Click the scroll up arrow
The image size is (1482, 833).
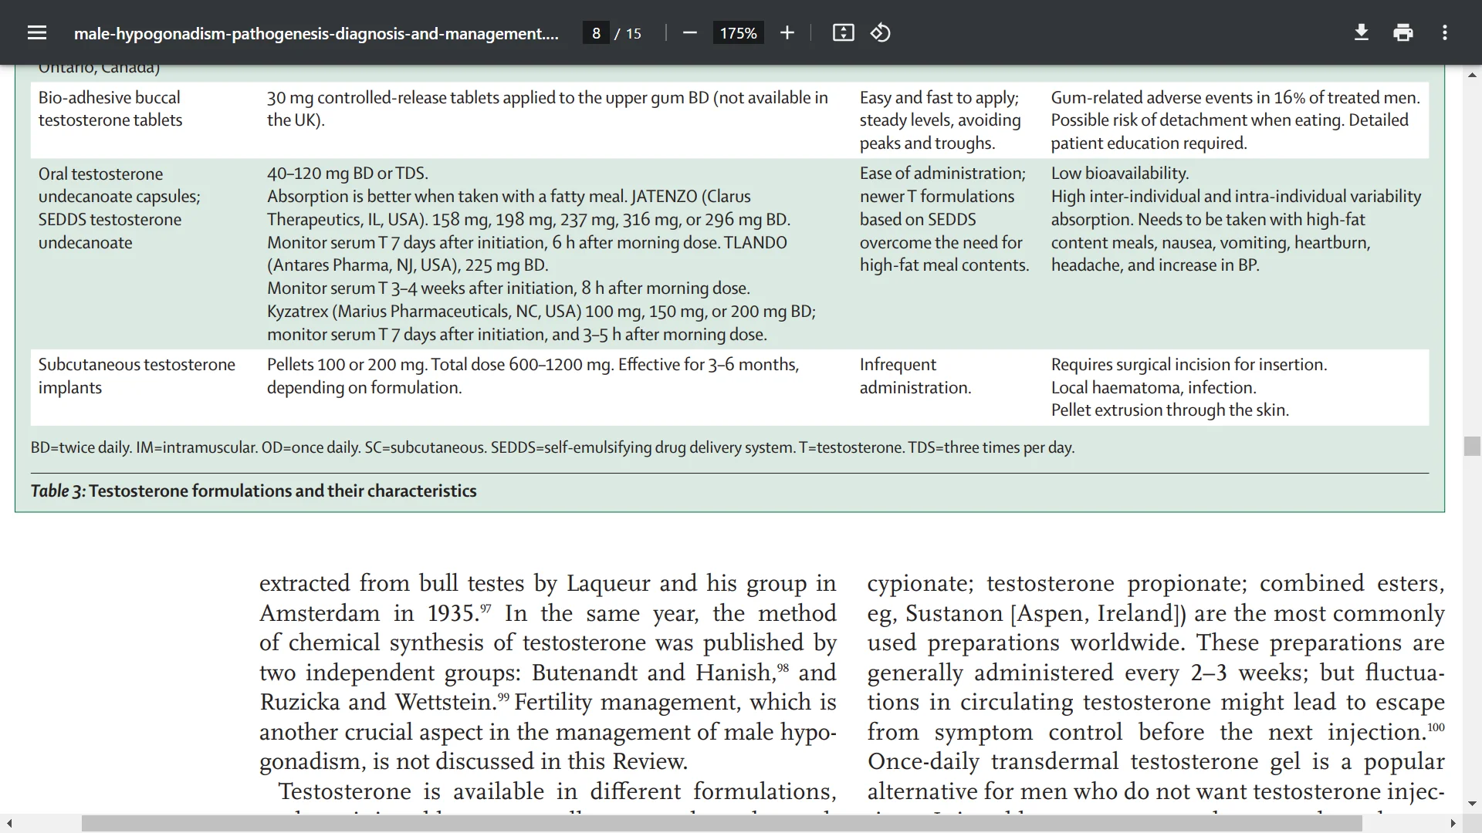click(x=1472, y=75)
